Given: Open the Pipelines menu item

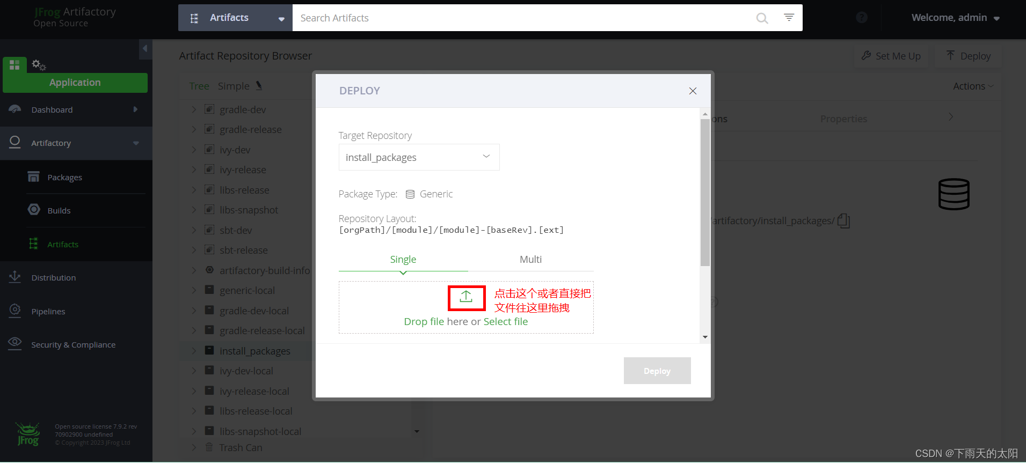Looking at the screenshot, I should (76, 312).
